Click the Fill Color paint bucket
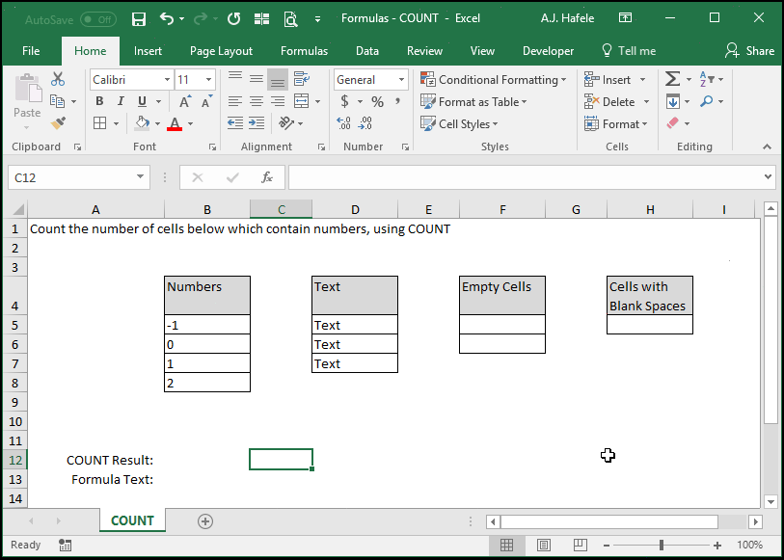Image resolution: width=784 pixels, height=560 pixels. 143,122
